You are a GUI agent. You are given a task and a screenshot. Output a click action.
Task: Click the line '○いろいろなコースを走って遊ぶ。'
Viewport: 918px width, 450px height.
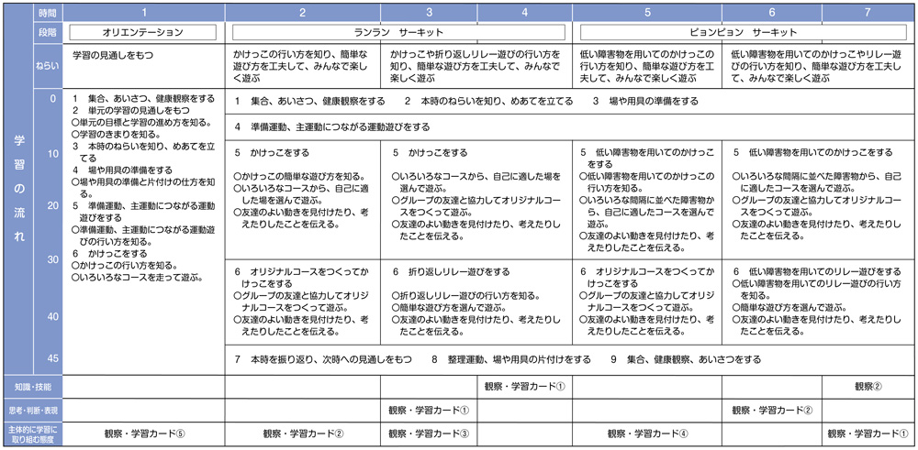tap(138, 278)
